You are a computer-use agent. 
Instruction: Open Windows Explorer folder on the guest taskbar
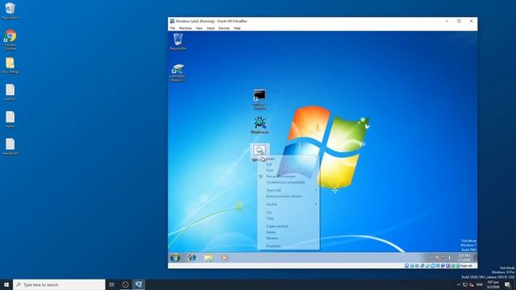click(x=208, y=258)
